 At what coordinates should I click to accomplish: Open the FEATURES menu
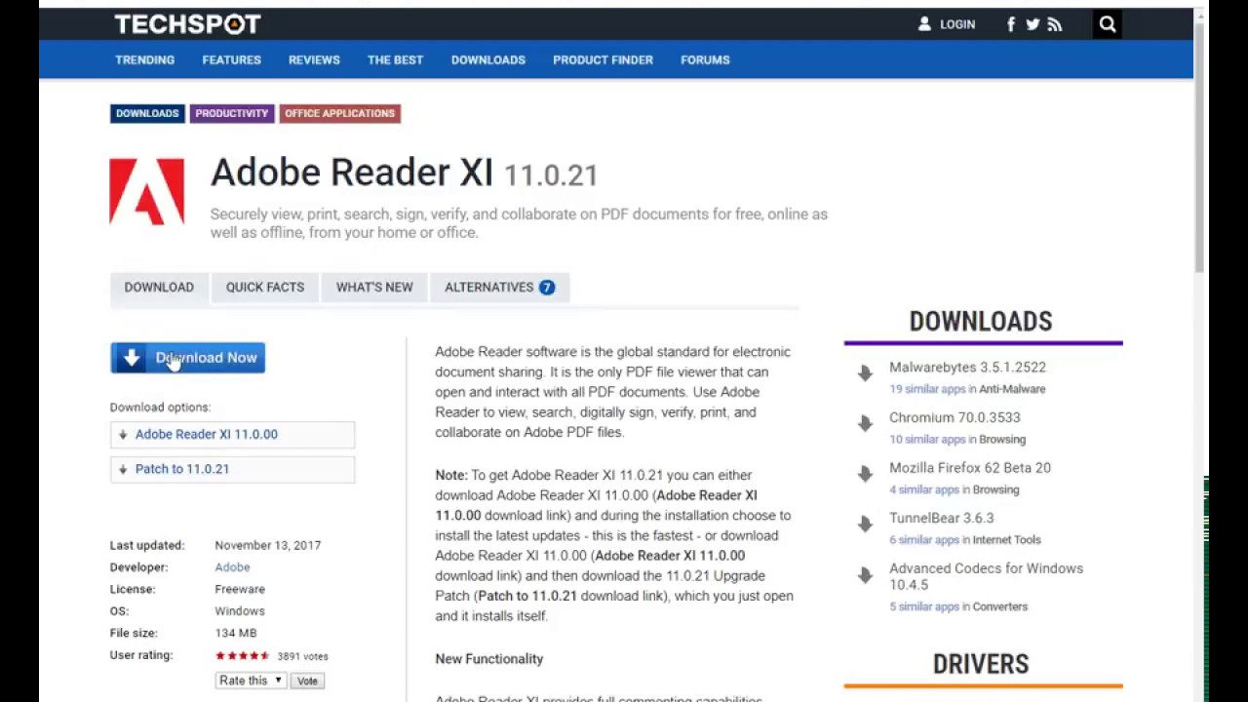(x=231, y=59)
